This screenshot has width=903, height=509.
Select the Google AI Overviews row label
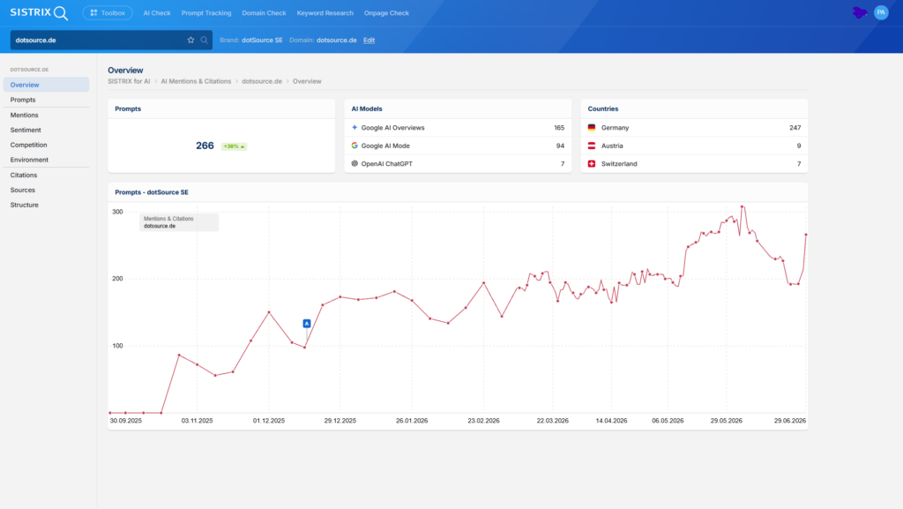pyautogui.click(x=392, y=128)
